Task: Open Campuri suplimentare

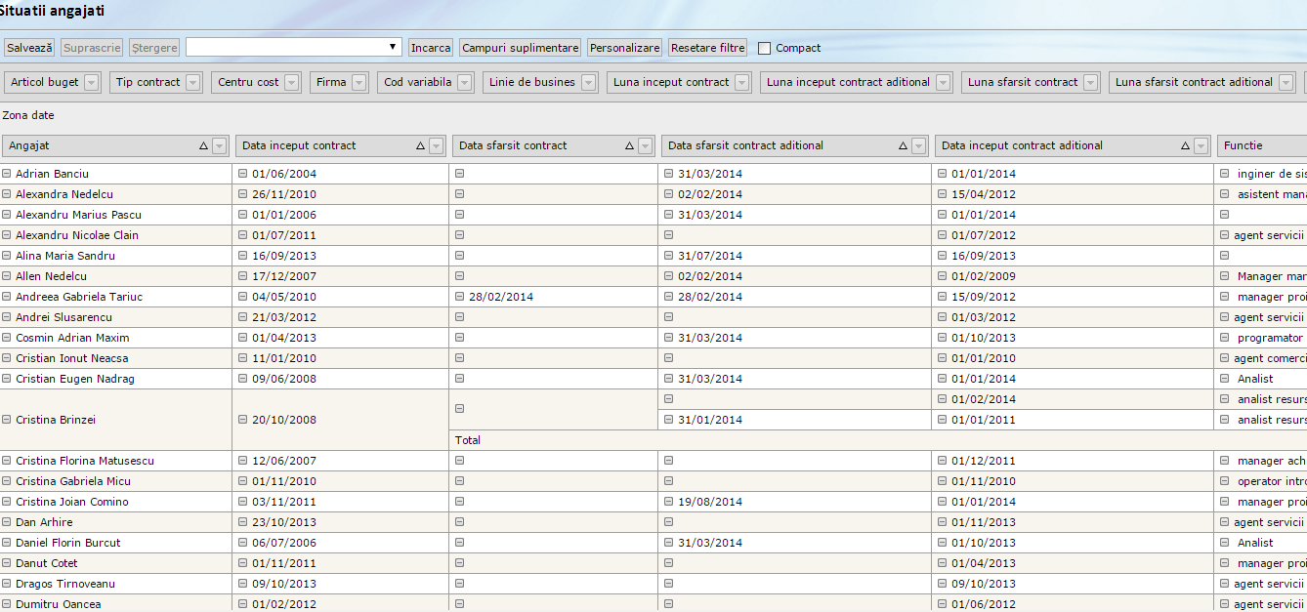Action: point(521,48)
